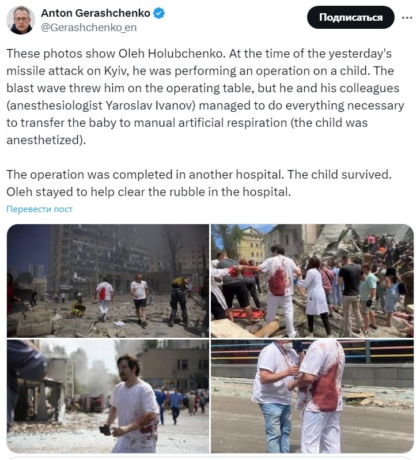Screen dimensions: 420x460
Task: Open photo of damaged high-rise building
Action: point(108,281)
